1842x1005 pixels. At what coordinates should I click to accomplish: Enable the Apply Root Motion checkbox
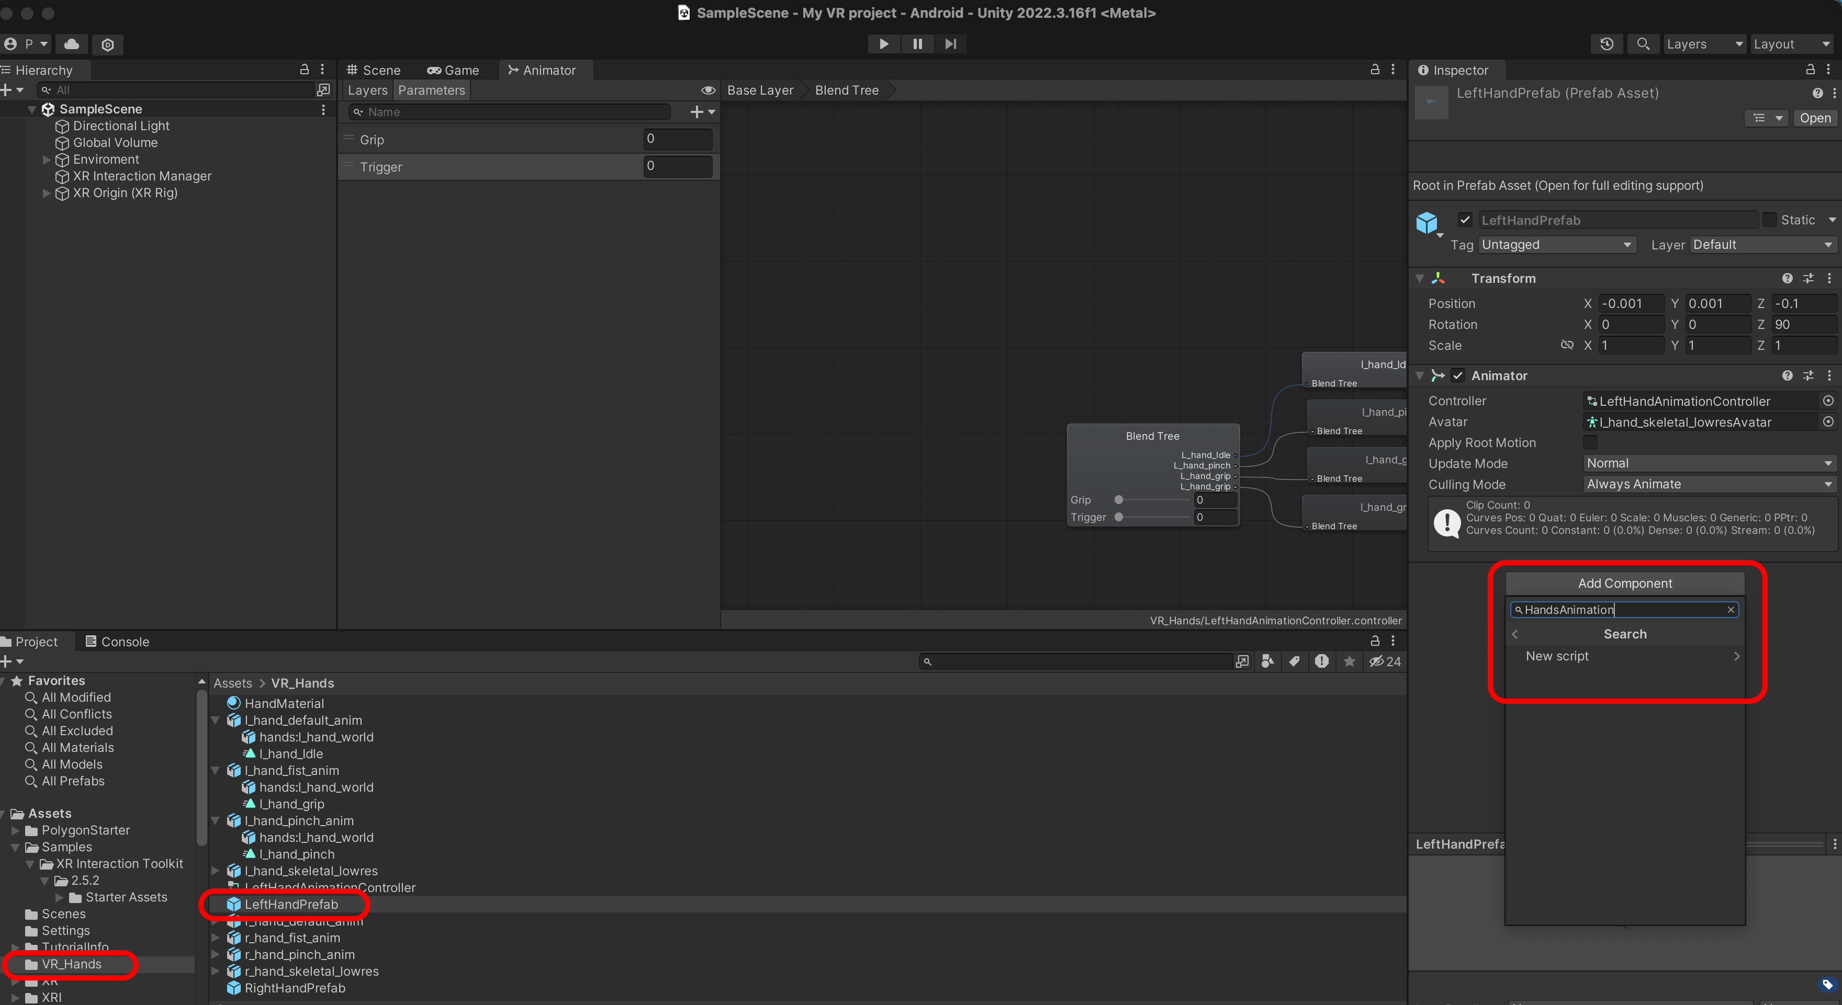tap(1590, 443)
